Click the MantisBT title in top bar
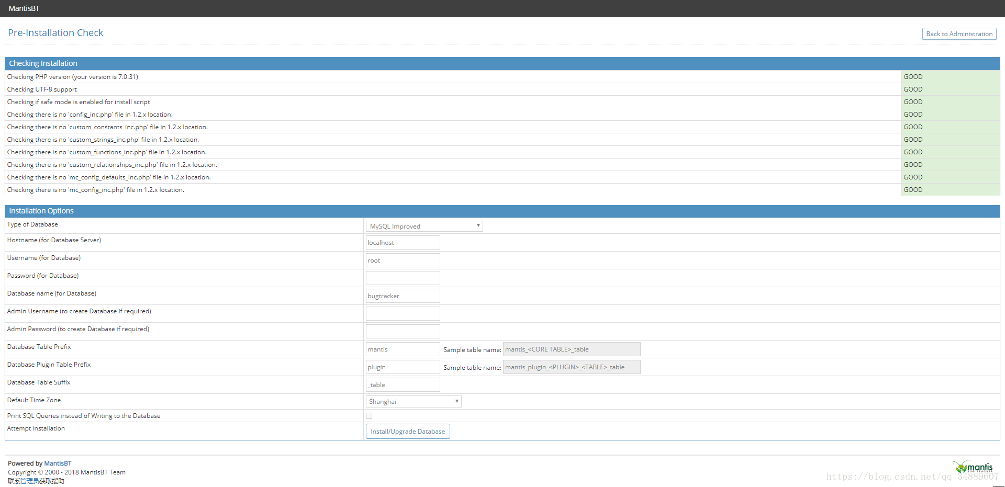Viewport: 1005px width, 487px height. click(x=24, y=8)
